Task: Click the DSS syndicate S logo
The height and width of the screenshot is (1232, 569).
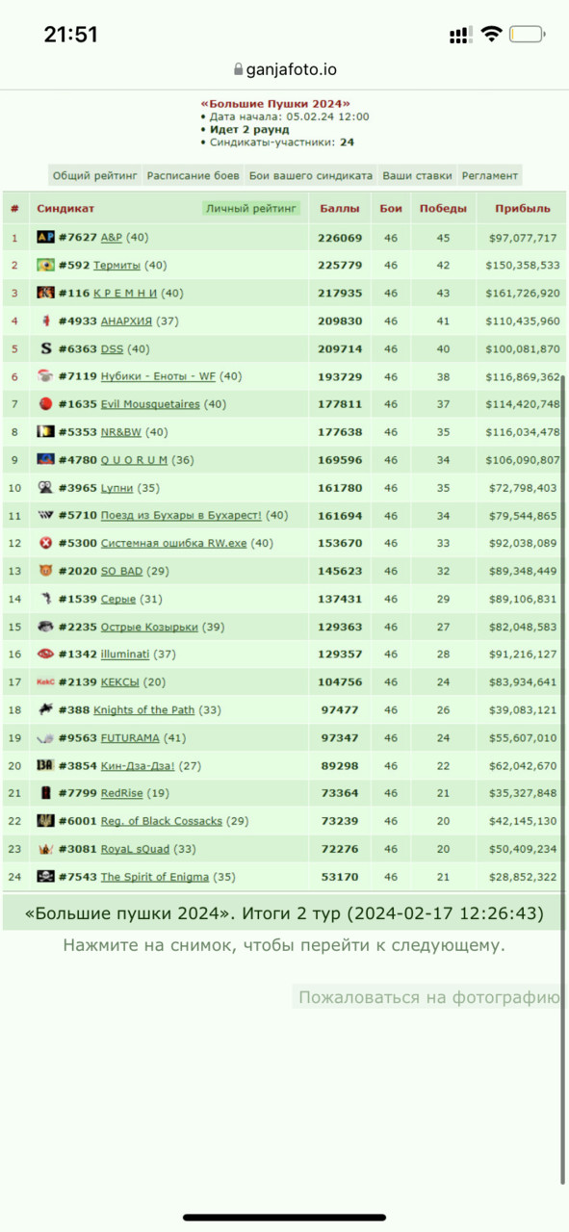Action: (45, 348)
